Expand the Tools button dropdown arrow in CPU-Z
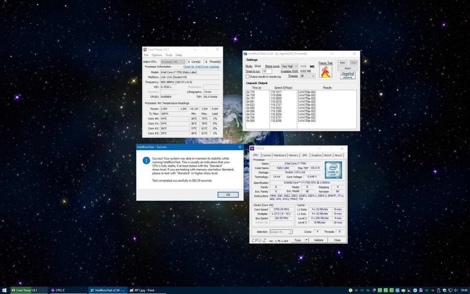Viewport: 470px width, 294px height. 306,240
